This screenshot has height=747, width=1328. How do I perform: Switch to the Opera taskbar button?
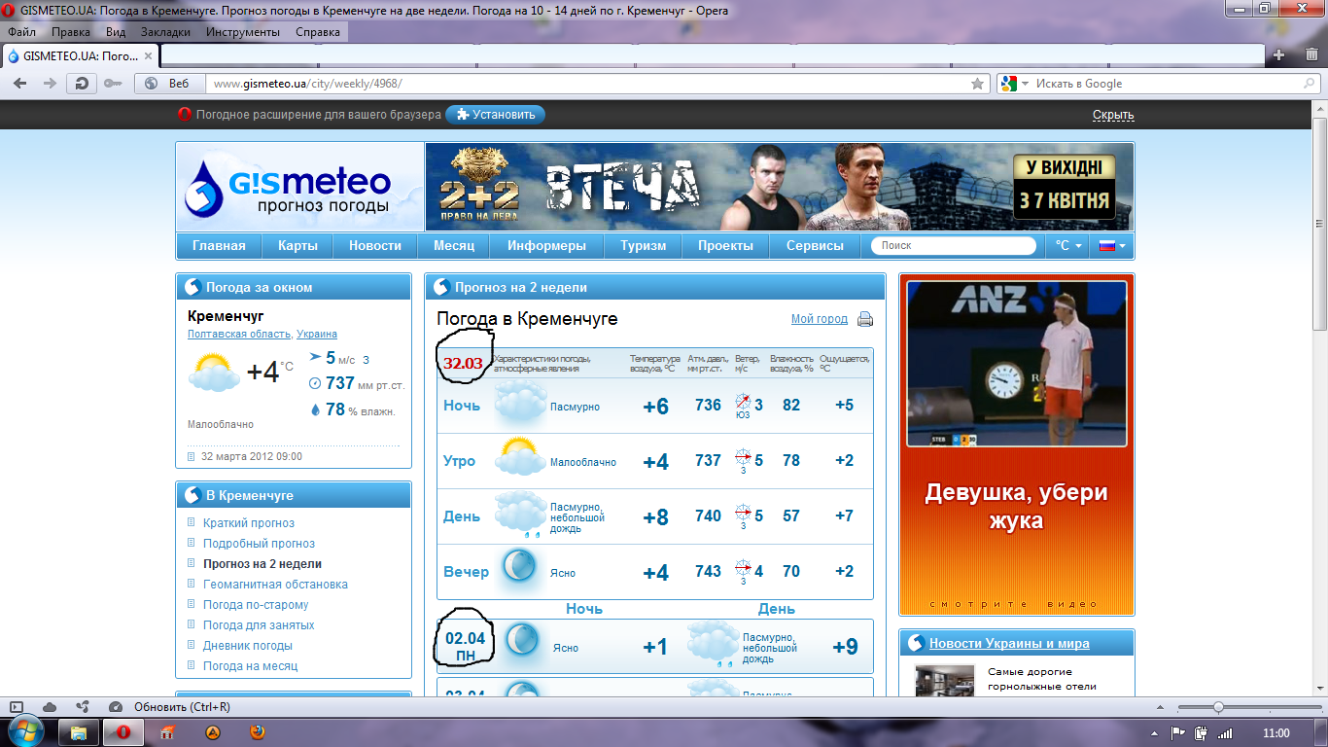tap(123, 732)
